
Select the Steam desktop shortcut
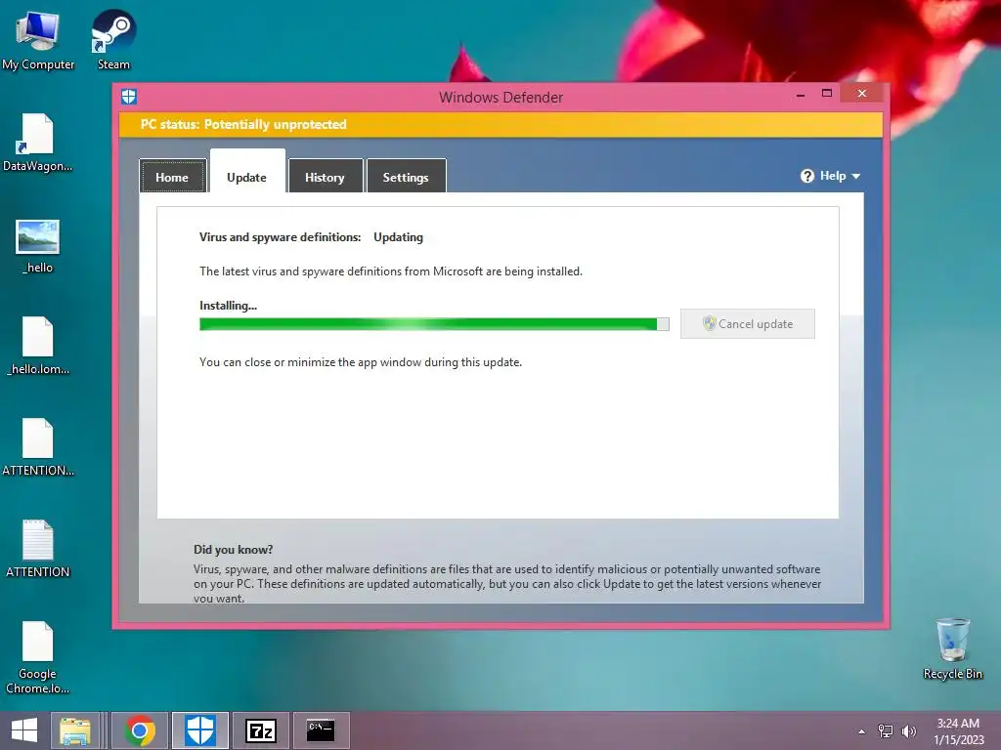click(x=113, y=39)
